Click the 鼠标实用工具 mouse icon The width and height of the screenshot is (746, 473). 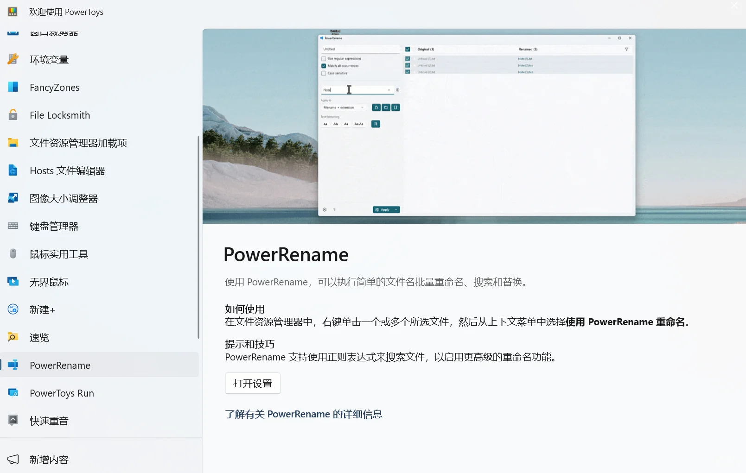(x=13, y=254)
